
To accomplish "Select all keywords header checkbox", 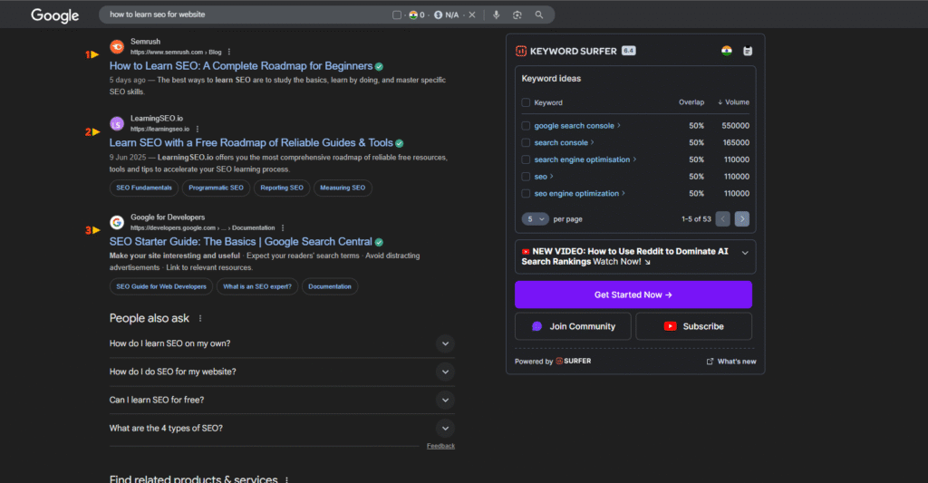I will tap(526, 102).
